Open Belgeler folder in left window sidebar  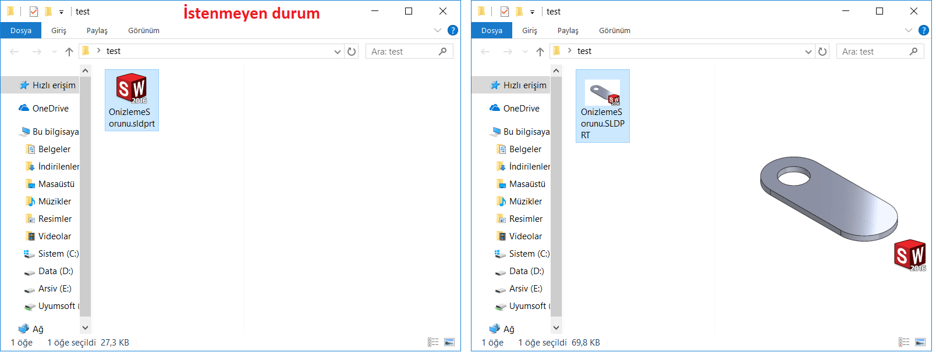48,149
